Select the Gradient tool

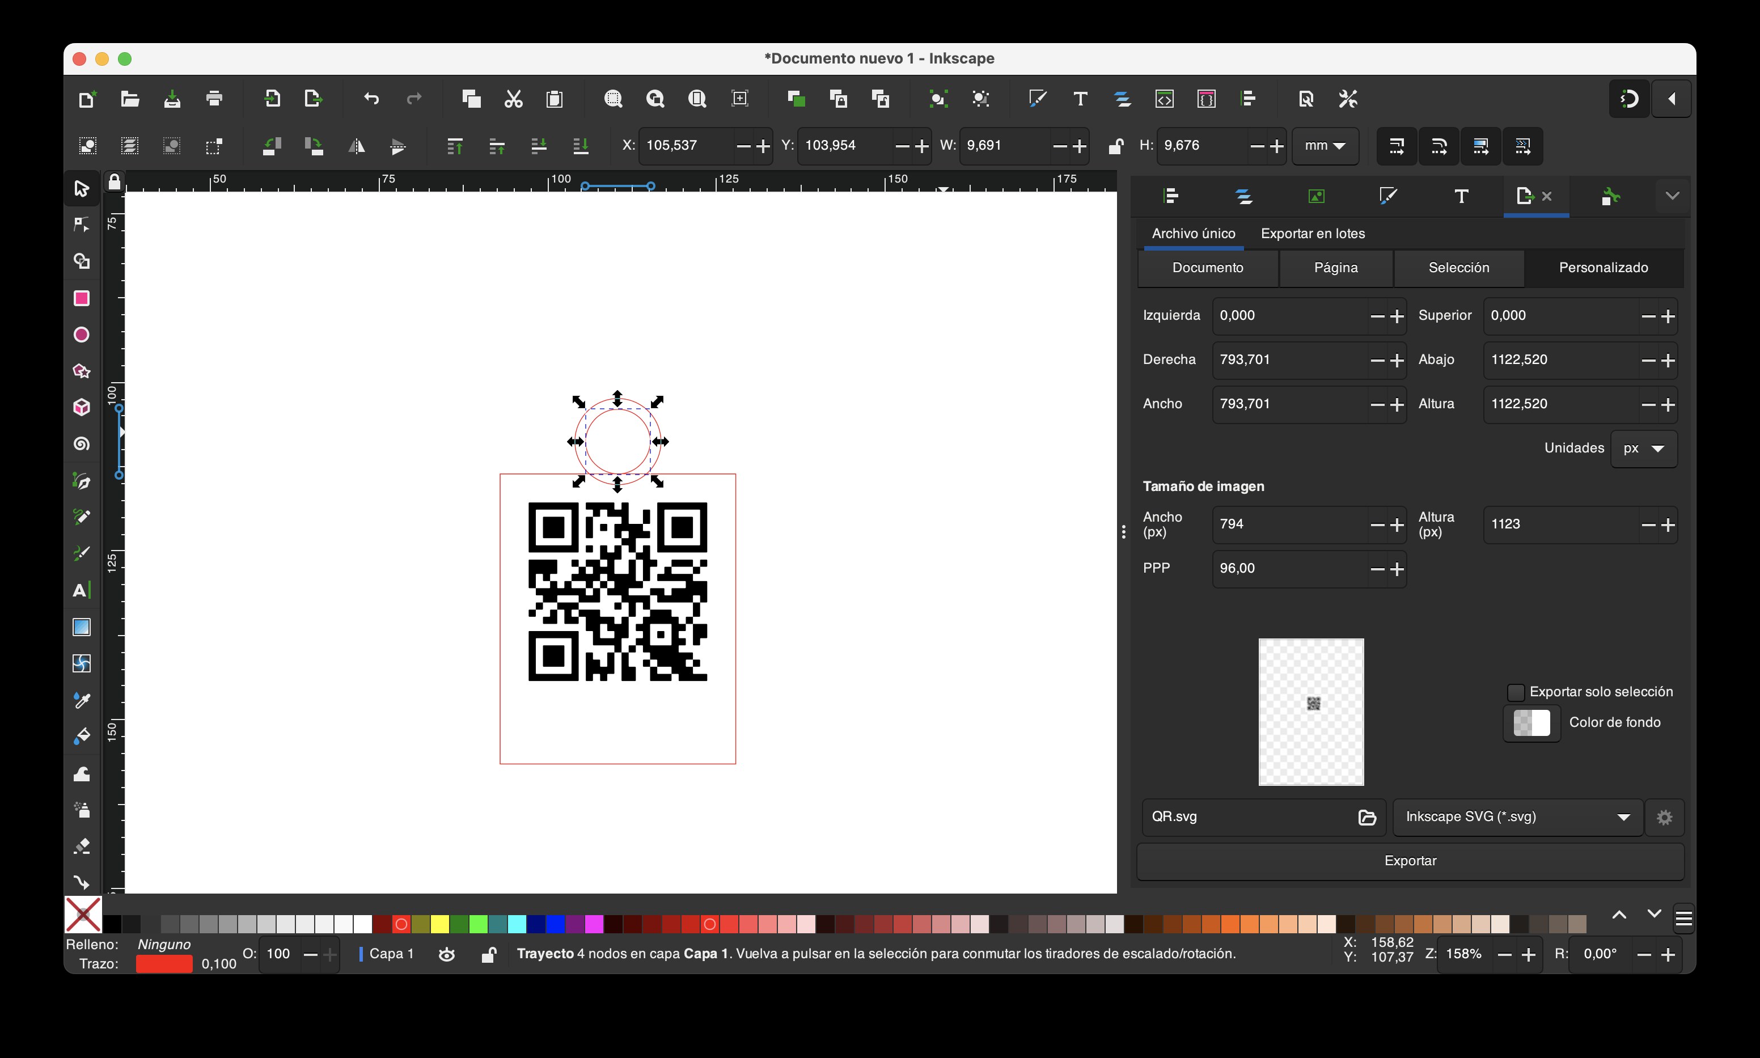point(81,628)
